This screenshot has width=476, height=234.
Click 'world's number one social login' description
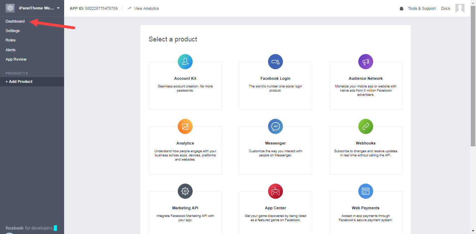(x=275, y=88)
